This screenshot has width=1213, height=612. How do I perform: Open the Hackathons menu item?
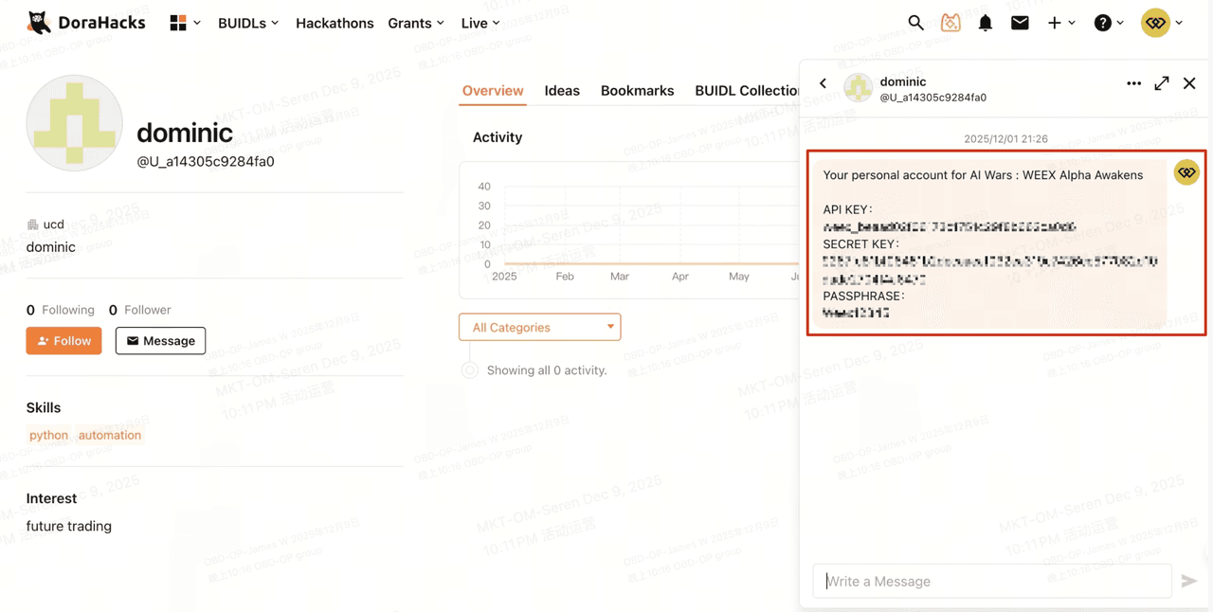335,23
